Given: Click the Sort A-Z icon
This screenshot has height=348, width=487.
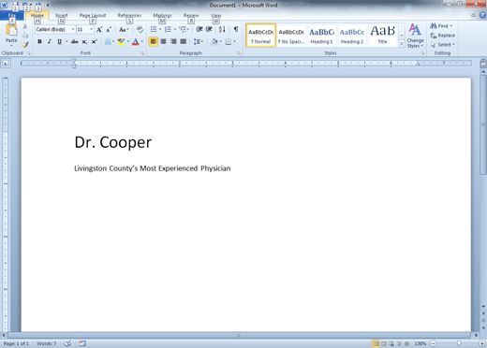Looking at the screenshot, I should pos(222,29).
